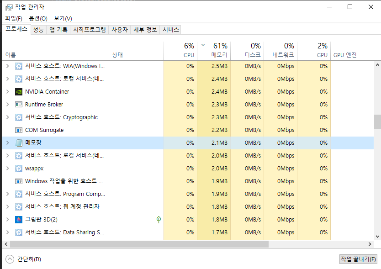Image resolution: width=381 pixels, height=269 pixels.
Task: Expand the Cryptographic service host row
Action: [x=7, y=117]
